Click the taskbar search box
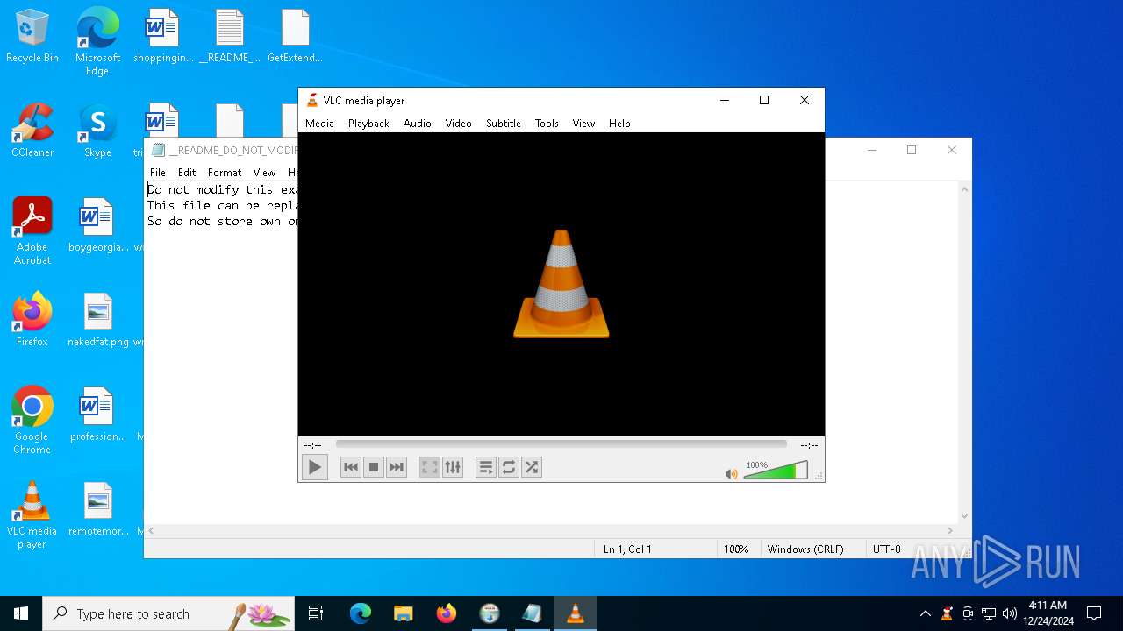1123x631 pixels. (168, 613)
